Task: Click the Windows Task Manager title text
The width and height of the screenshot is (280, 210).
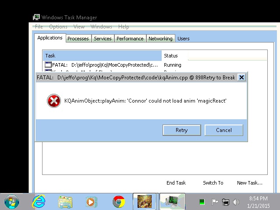Action: click(69, 18)
